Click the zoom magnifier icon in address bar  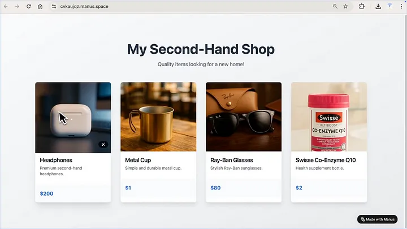335,6
